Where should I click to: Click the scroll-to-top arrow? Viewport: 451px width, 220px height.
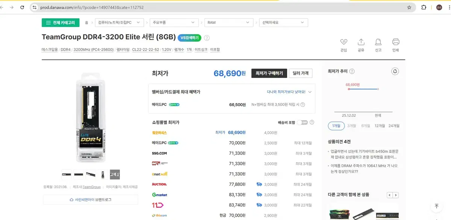436,206
